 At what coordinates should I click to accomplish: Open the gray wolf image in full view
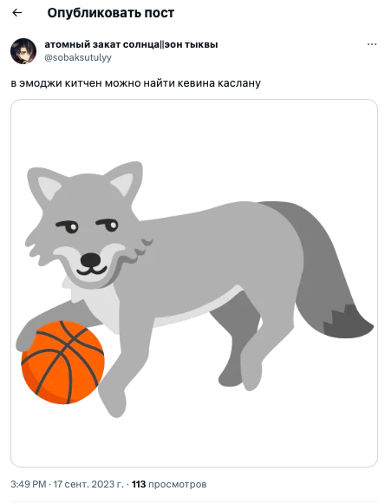(194, 283)
